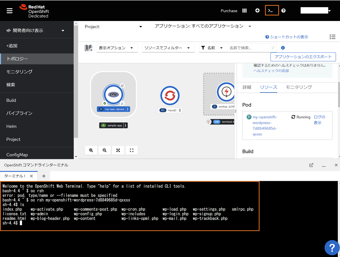
Task: Open ConfigMap in the sidebar
Action: click(x=37, y=155)
